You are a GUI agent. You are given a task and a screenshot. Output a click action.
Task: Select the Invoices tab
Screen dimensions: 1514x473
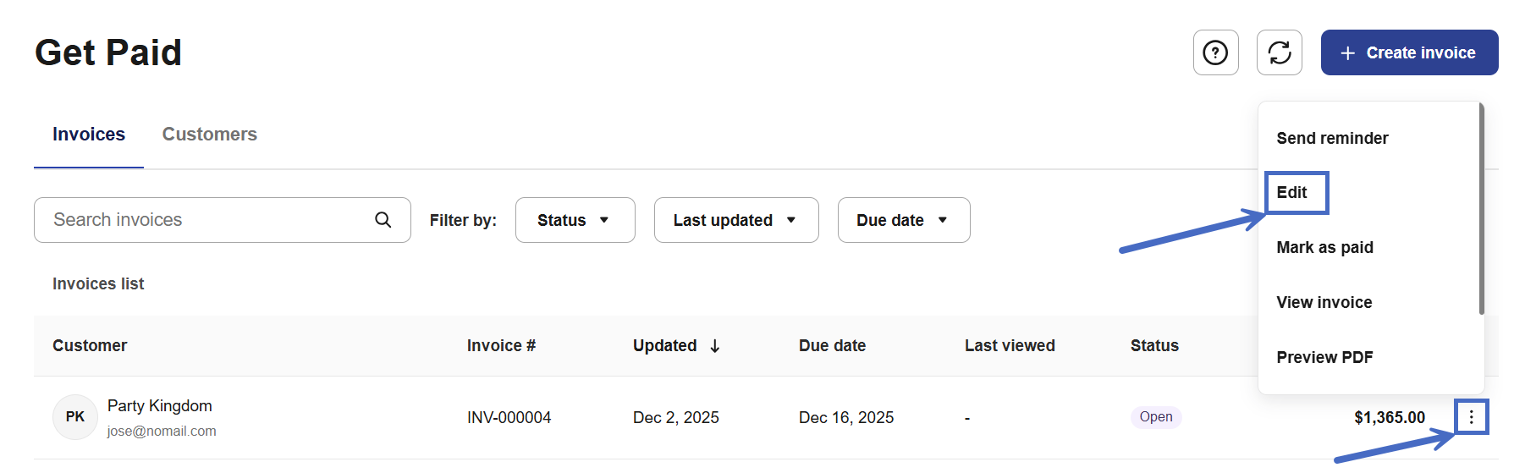coord(89,135)
